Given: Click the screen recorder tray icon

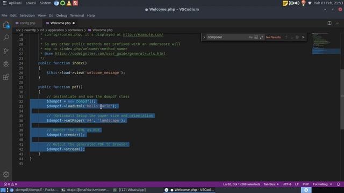Looking at the screenshot, I should (x=291, y=3).
